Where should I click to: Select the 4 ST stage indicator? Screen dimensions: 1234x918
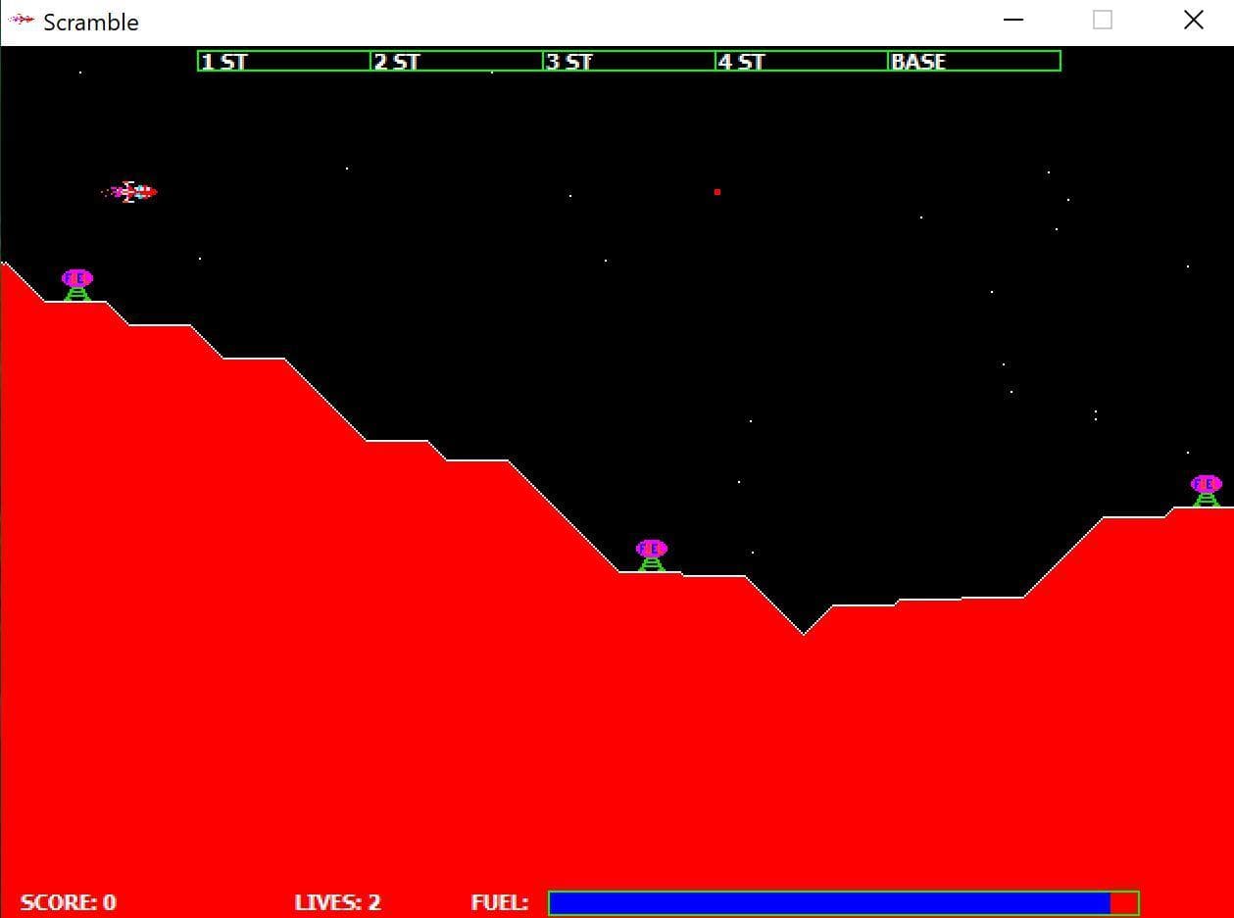802,61
